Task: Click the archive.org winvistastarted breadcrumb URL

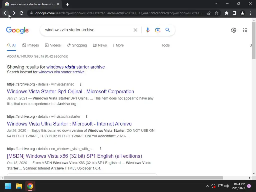Action: (40, 84)
